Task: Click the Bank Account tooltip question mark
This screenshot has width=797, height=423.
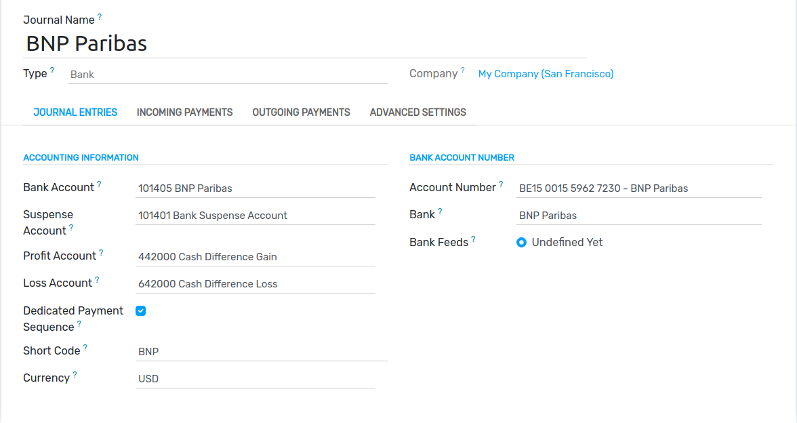Action: (x=99, y=184)
